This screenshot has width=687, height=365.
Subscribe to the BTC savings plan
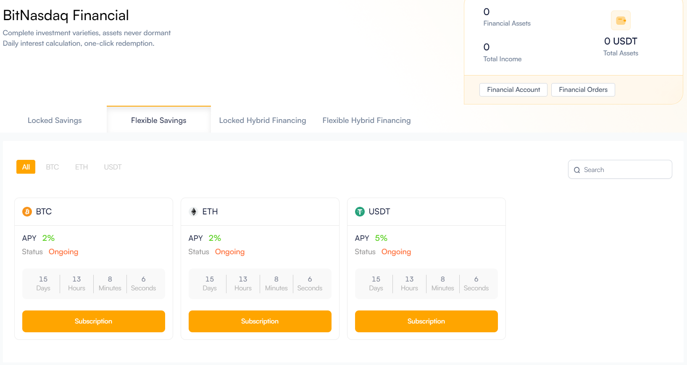pyautogui.click(x=93, y=321)
